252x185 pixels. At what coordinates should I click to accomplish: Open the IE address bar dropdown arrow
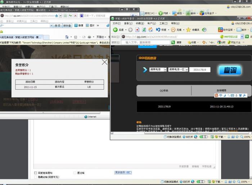click(x=60, y=15)
